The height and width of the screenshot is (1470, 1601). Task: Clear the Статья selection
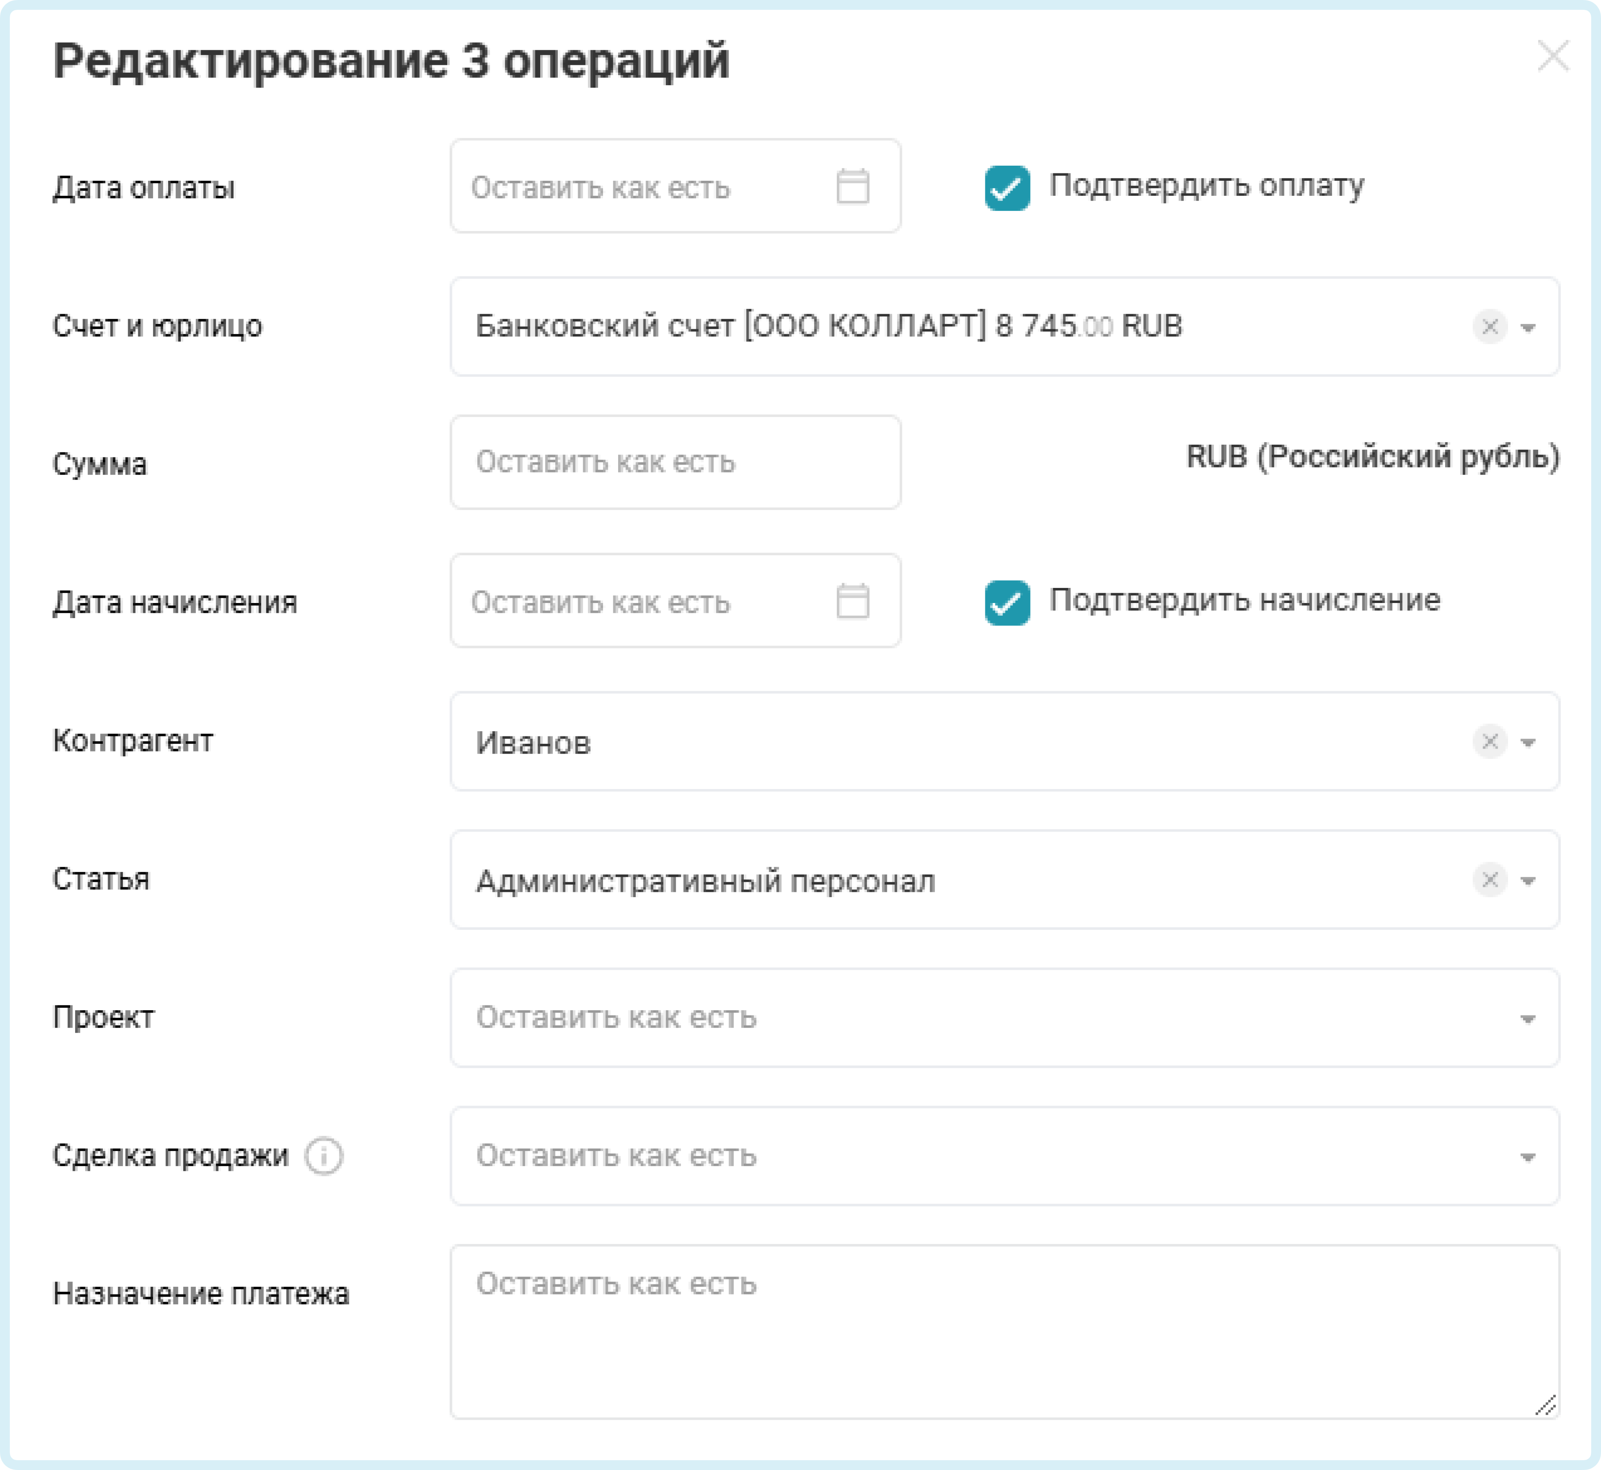click(x=1490, y=880)
